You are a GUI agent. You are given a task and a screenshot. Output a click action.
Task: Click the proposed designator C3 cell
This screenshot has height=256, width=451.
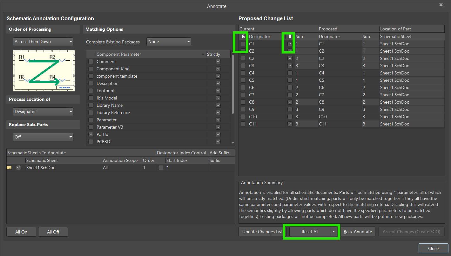[340, 66]
